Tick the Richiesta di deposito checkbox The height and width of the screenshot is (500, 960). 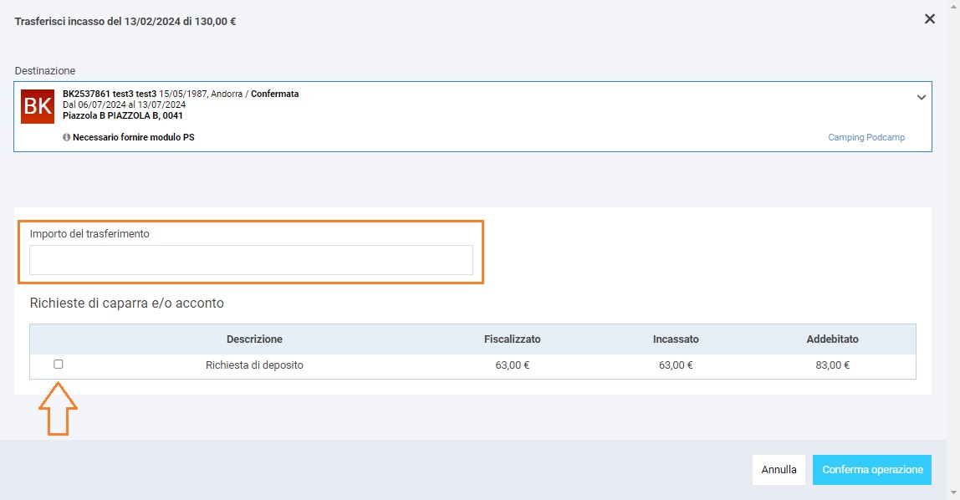59,365
